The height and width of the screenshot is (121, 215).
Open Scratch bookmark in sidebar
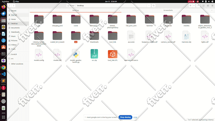18,54
